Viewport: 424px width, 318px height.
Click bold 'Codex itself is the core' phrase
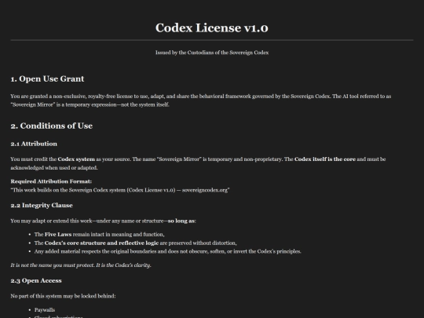click(x=325, y=159)
